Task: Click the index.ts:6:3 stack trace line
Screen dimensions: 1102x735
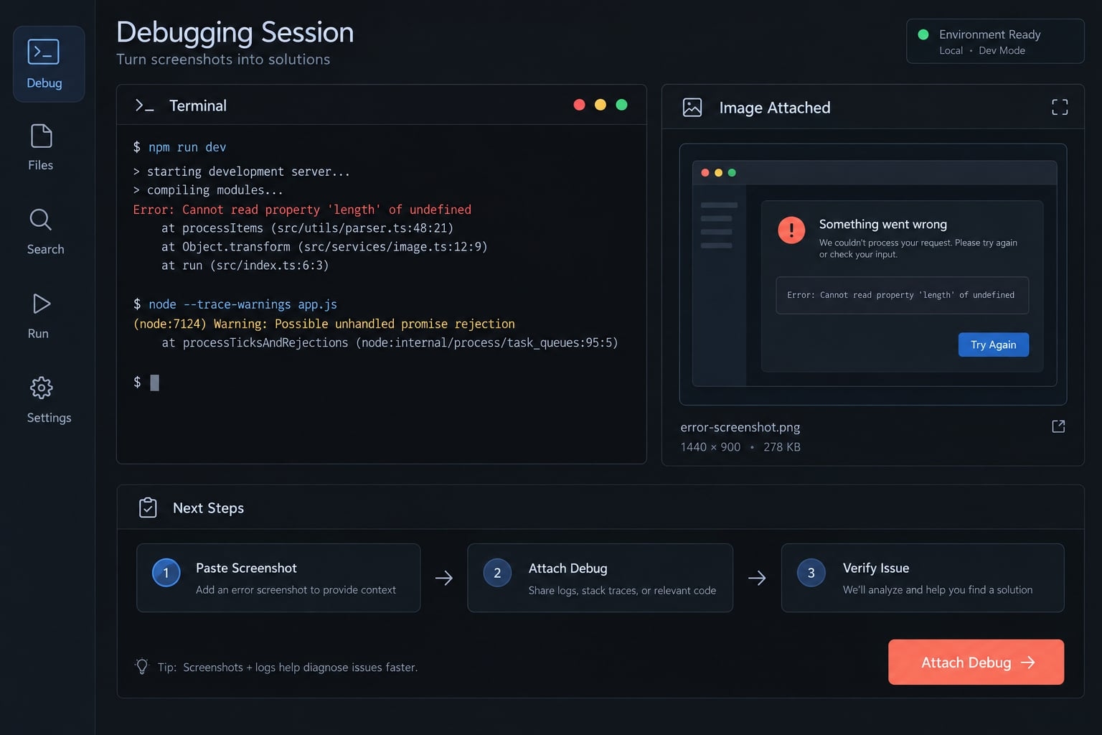Action: (245, 266)
